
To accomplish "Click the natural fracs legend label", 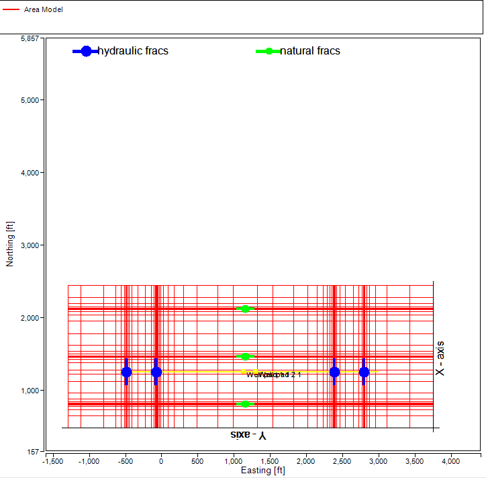I will [310, 51].
